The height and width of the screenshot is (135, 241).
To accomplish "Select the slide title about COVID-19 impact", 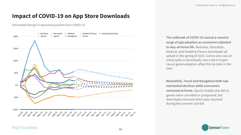I will pos(71,16).
